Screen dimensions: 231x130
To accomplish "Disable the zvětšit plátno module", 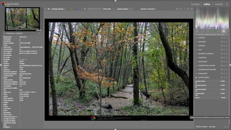I will click(x=197, y=77).
